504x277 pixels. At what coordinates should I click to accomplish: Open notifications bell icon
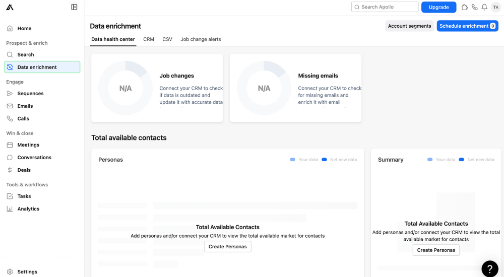484,7
